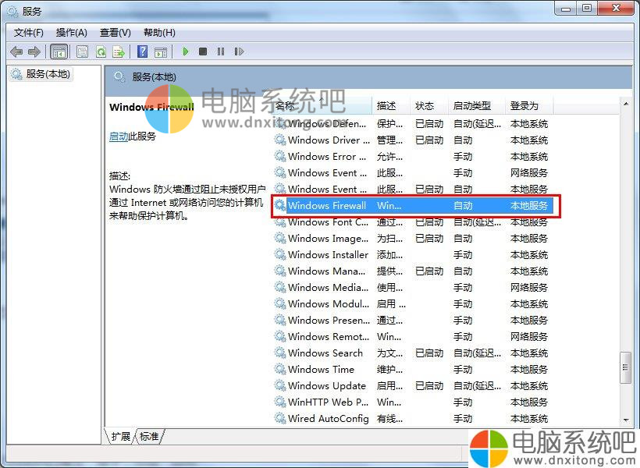Screen dimensions: 640x468
Task: Click the gear icon beside WinHTTP Web P...
Action: pyautogui.click(x=280, y=402)
